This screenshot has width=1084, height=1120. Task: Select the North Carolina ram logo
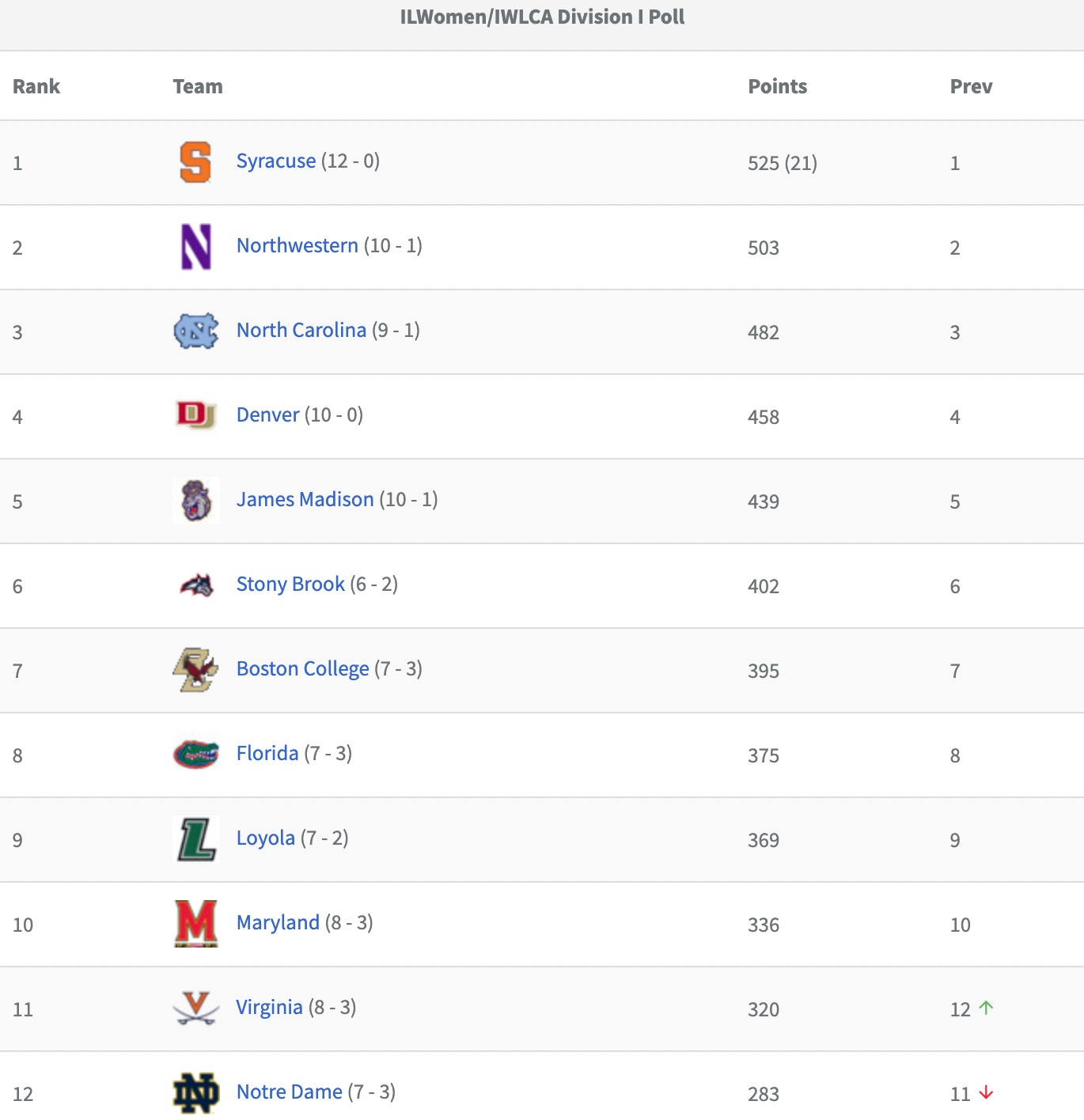coord(195,331)
